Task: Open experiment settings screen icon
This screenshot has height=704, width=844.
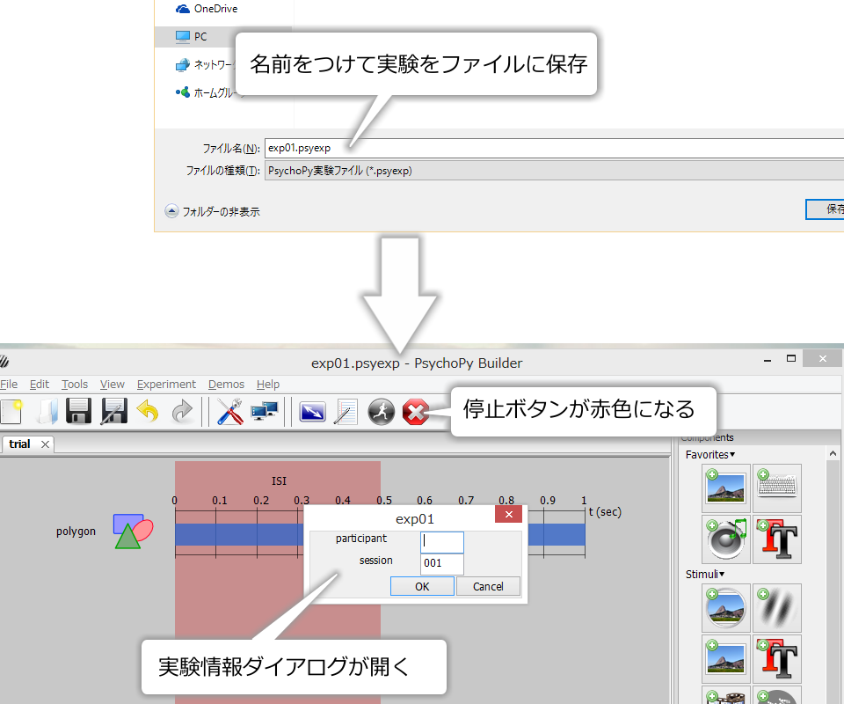Action: [312, 412]
